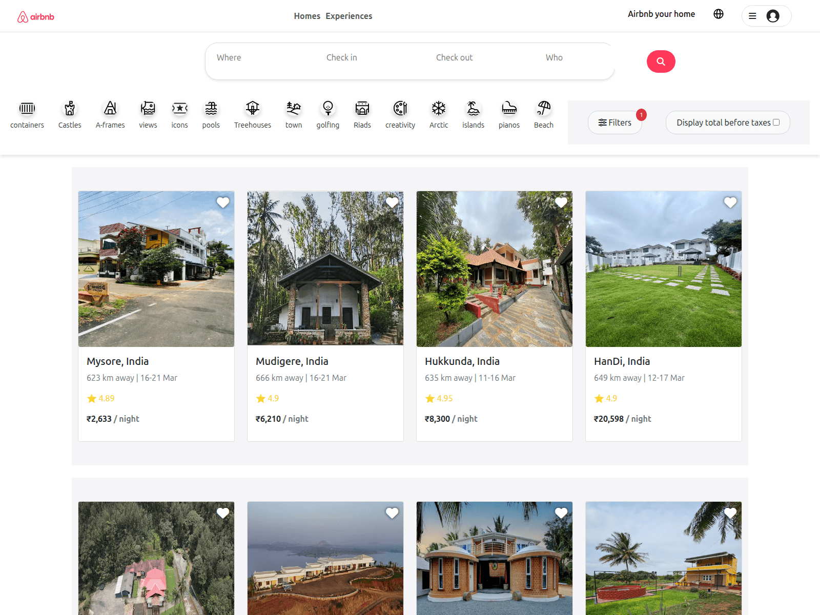The image size is (820, 615).
Task: Click the user profile avatar icon
Action: click(x=773, y=16)
